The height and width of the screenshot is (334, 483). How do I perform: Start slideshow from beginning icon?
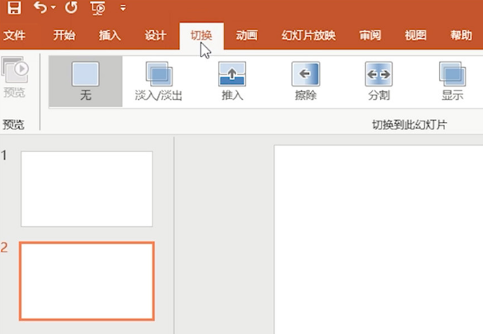pyautogui.click(x=98, y=8)
